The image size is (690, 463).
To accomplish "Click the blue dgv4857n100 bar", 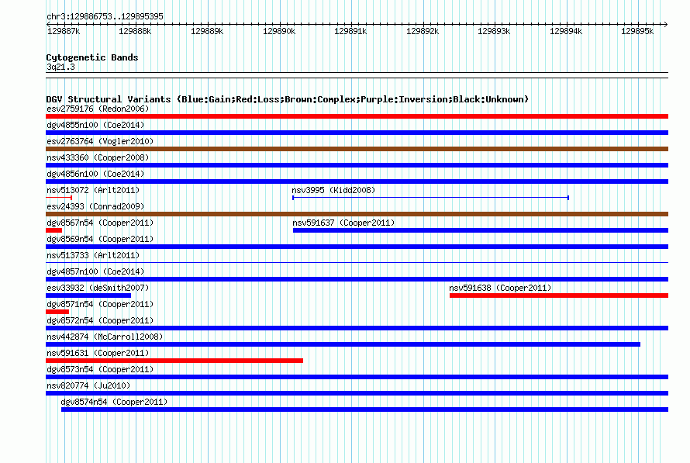I will coord(357,279).
